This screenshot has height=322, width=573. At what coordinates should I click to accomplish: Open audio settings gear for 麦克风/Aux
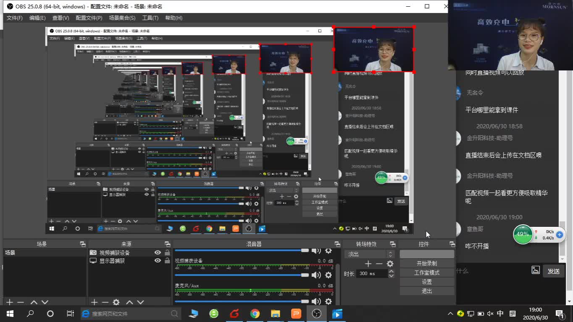(x=329, y=301)
